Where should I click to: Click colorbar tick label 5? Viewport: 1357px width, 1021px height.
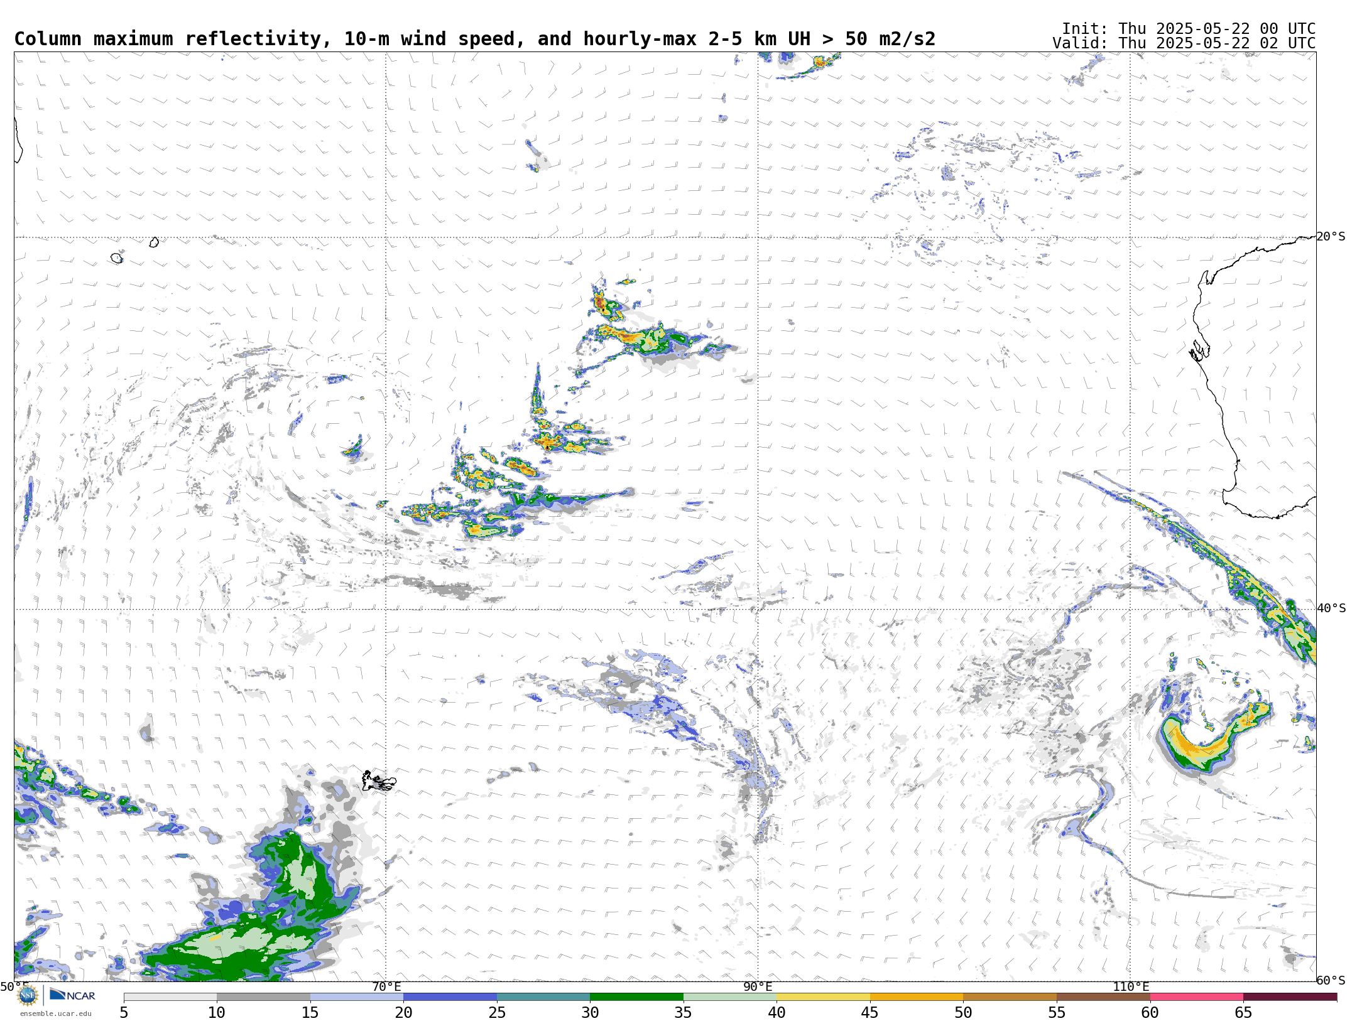point(124,1012)
